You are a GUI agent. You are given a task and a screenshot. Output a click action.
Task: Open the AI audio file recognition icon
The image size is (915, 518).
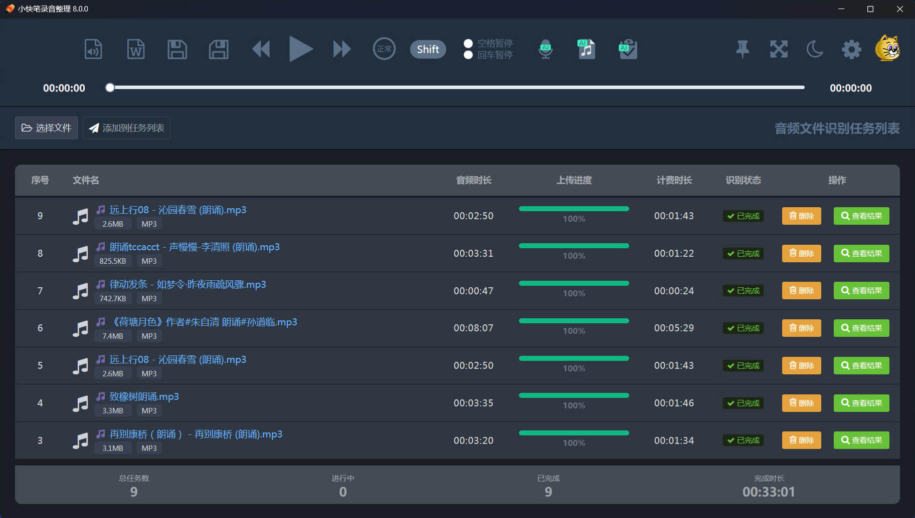tap(586, 50)
